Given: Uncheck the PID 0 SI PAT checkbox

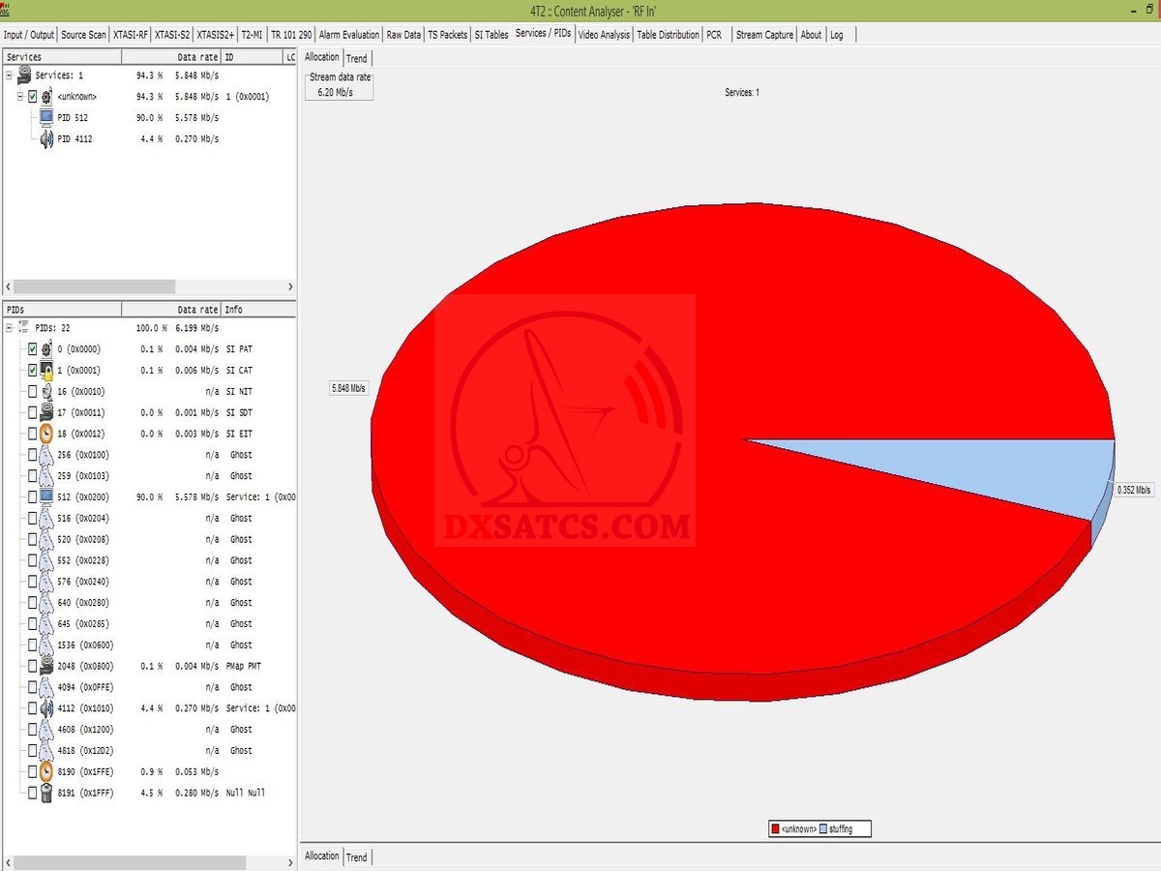Looking at the screenshot, I should [33, 349].
